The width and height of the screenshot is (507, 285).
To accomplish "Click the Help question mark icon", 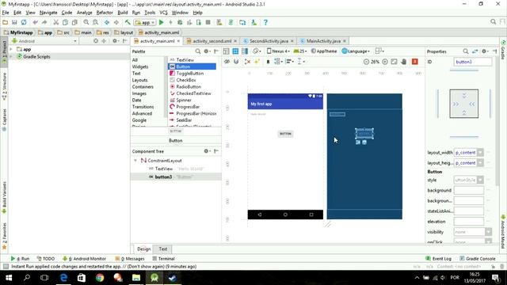I will click(265, 22).
